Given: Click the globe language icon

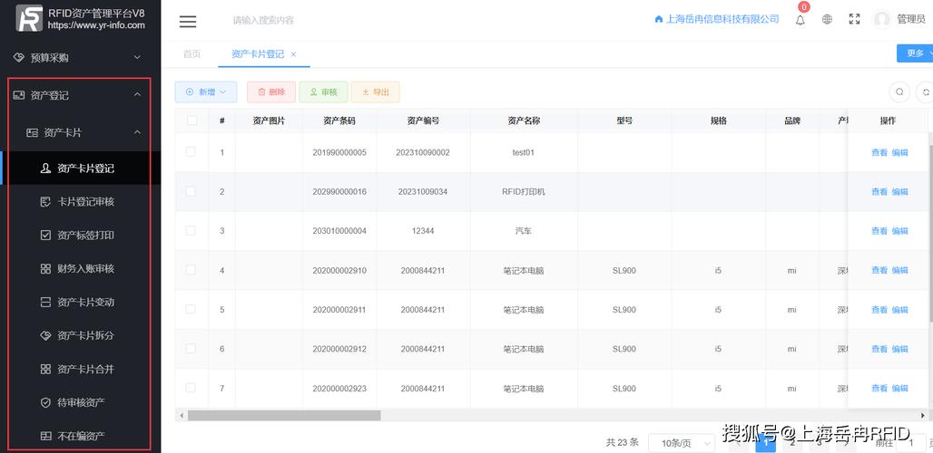Looking at the screenshot, I should (x=827, y=20).
